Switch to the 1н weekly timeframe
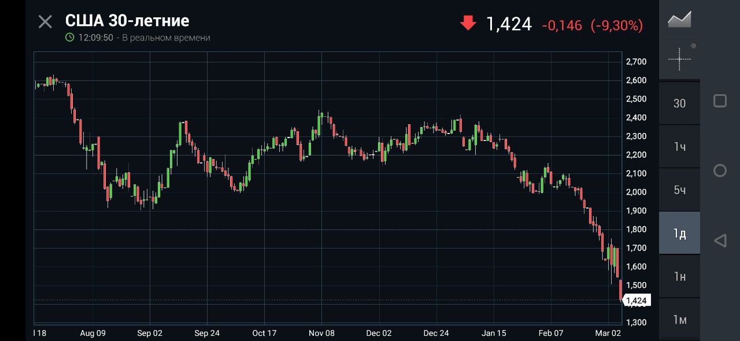Image resolution: width=740 pixels, height=341 pixels. pyautogui.click(x=679, y=277)
